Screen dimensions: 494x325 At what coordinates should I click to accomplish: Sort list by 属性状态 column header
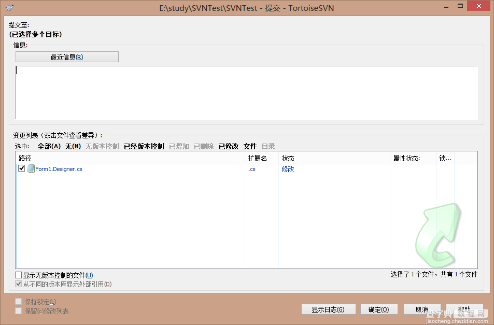tap(413, 158)
